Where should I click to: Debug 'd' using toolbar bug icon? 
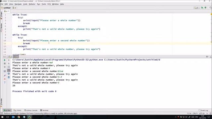pyautogui.click(x=205, y=8)
